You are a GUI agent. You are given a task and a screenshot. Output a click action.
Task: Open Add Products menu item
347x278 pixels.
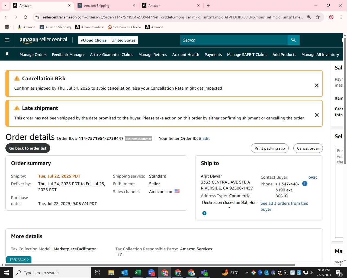[x=284, y=55]
